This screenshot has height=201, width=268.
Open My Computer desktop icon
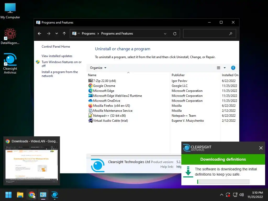pos(10,11)
